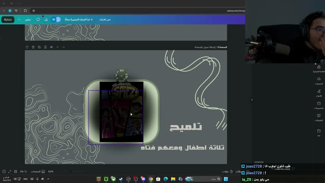Click the Present (عرض) button

coord(28,20)
